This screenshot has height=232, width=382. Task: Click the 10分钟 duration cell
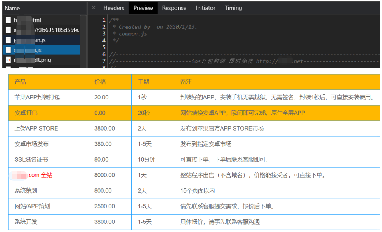153,160
